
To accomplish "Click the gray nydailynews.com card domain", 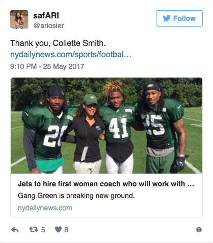I will [x=45, y=208].
